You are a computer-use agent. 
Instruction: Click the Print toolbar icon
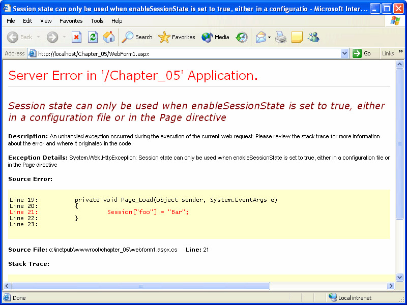coord(281,37)
